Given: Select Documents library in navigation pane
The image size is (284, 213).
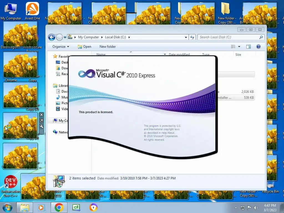Looking at the screenshot, I should pyautogui.click(x=62, y=92).
